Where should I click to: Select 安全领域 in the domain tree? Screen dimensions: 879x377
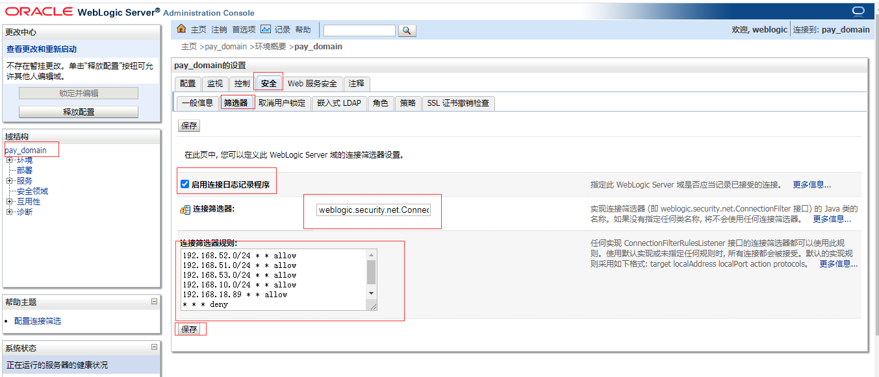coord(32,191)
